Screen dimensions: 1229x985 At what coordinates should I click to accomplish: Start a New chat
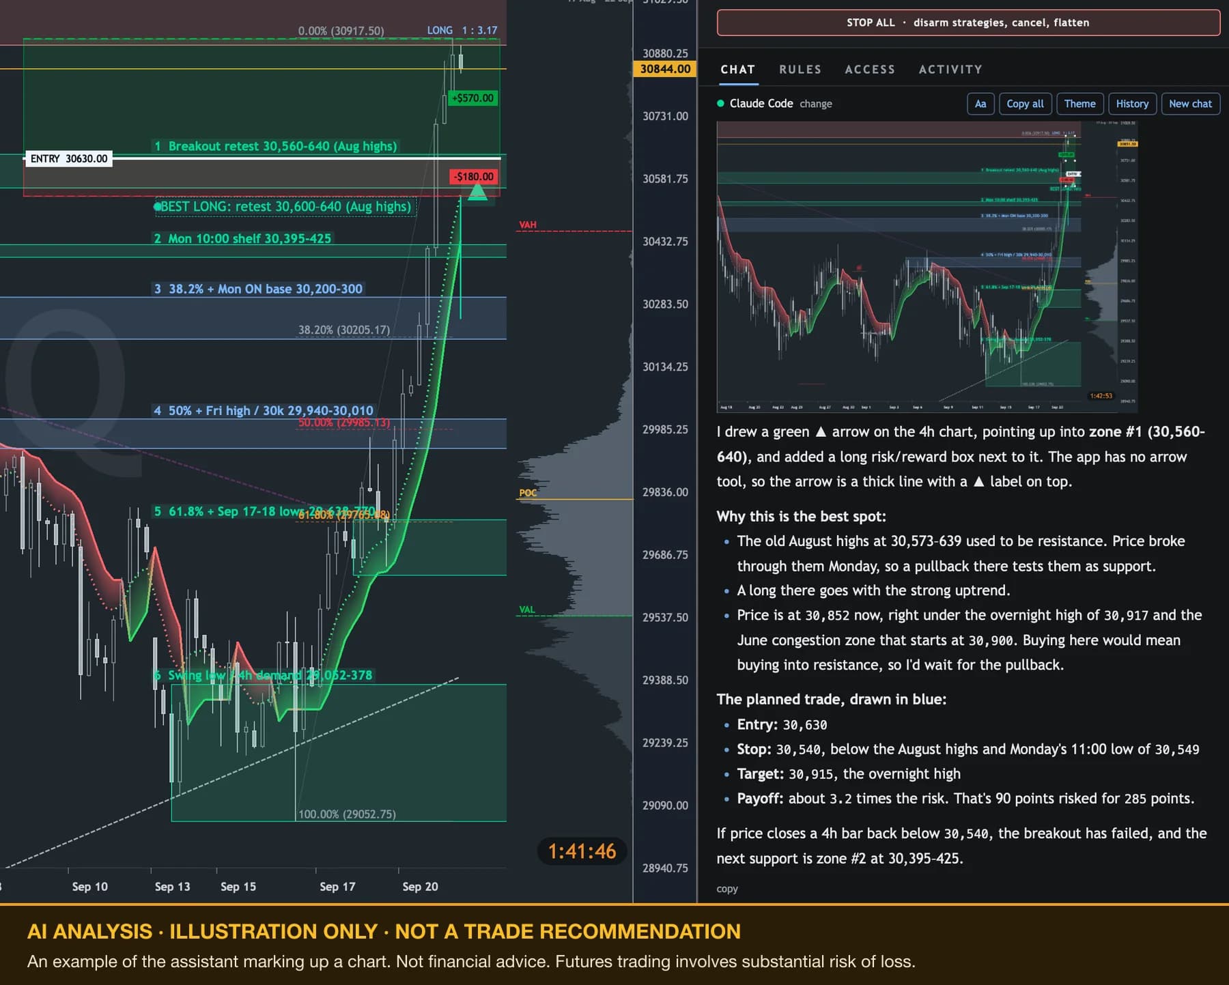1190,104
